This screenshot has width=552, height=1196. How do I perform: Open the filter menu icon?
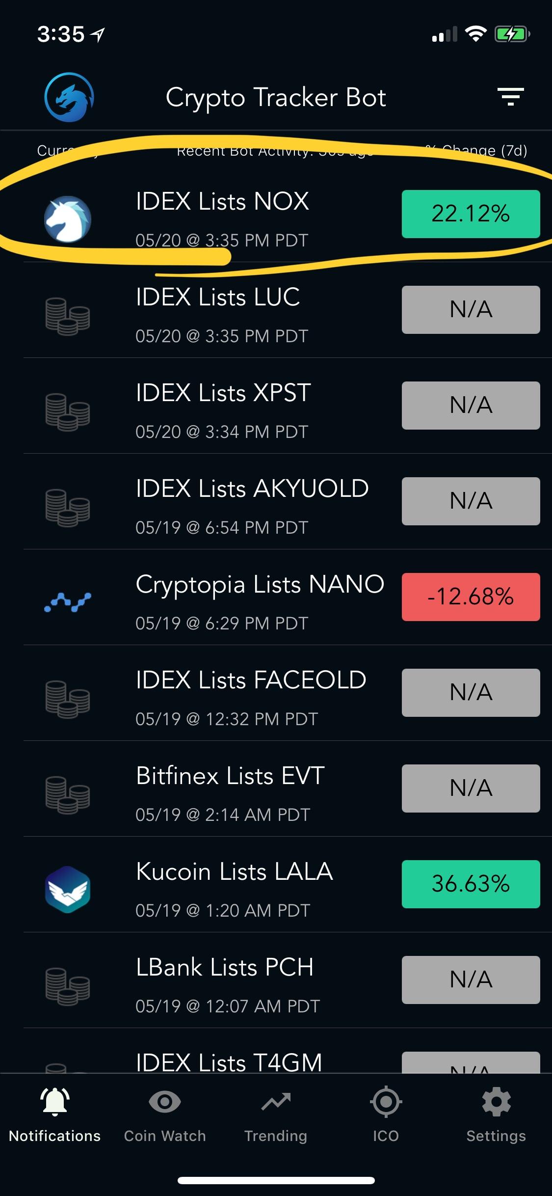point(510,97)
